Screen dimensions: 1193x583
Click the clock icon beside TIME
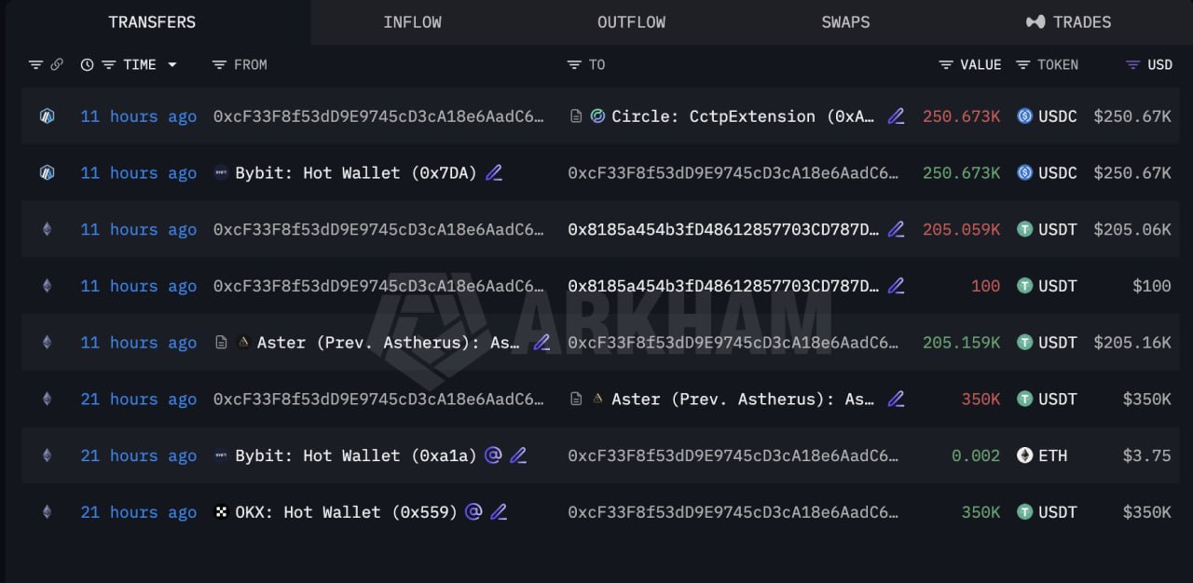tap(87, 64)
